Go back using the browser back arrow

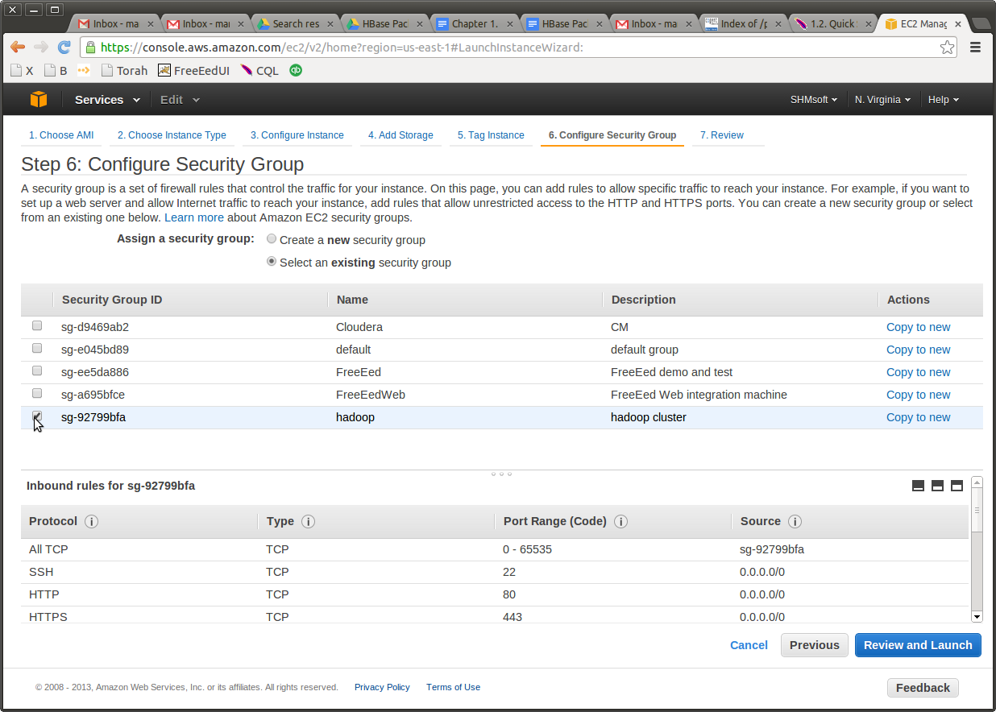[17, 48]
